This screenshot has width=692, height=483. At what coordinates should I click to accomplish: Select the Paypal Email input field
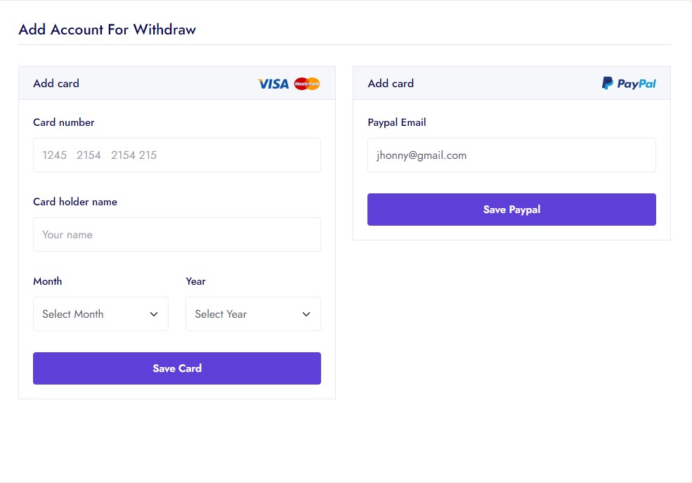point(511,155)
